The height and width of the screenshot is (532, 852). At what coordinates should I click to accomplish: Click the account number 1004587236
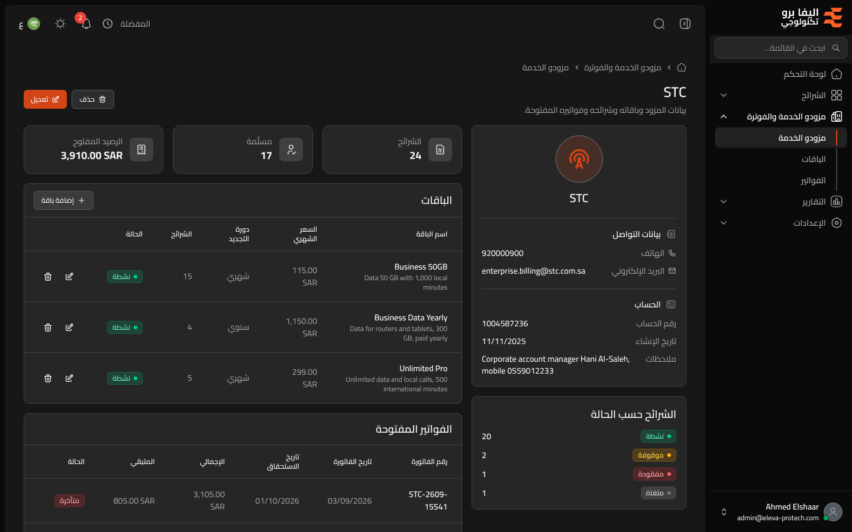(x=505, y=324)
